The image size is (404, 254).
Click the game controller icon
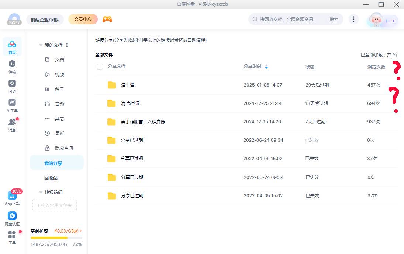point(107,20)
